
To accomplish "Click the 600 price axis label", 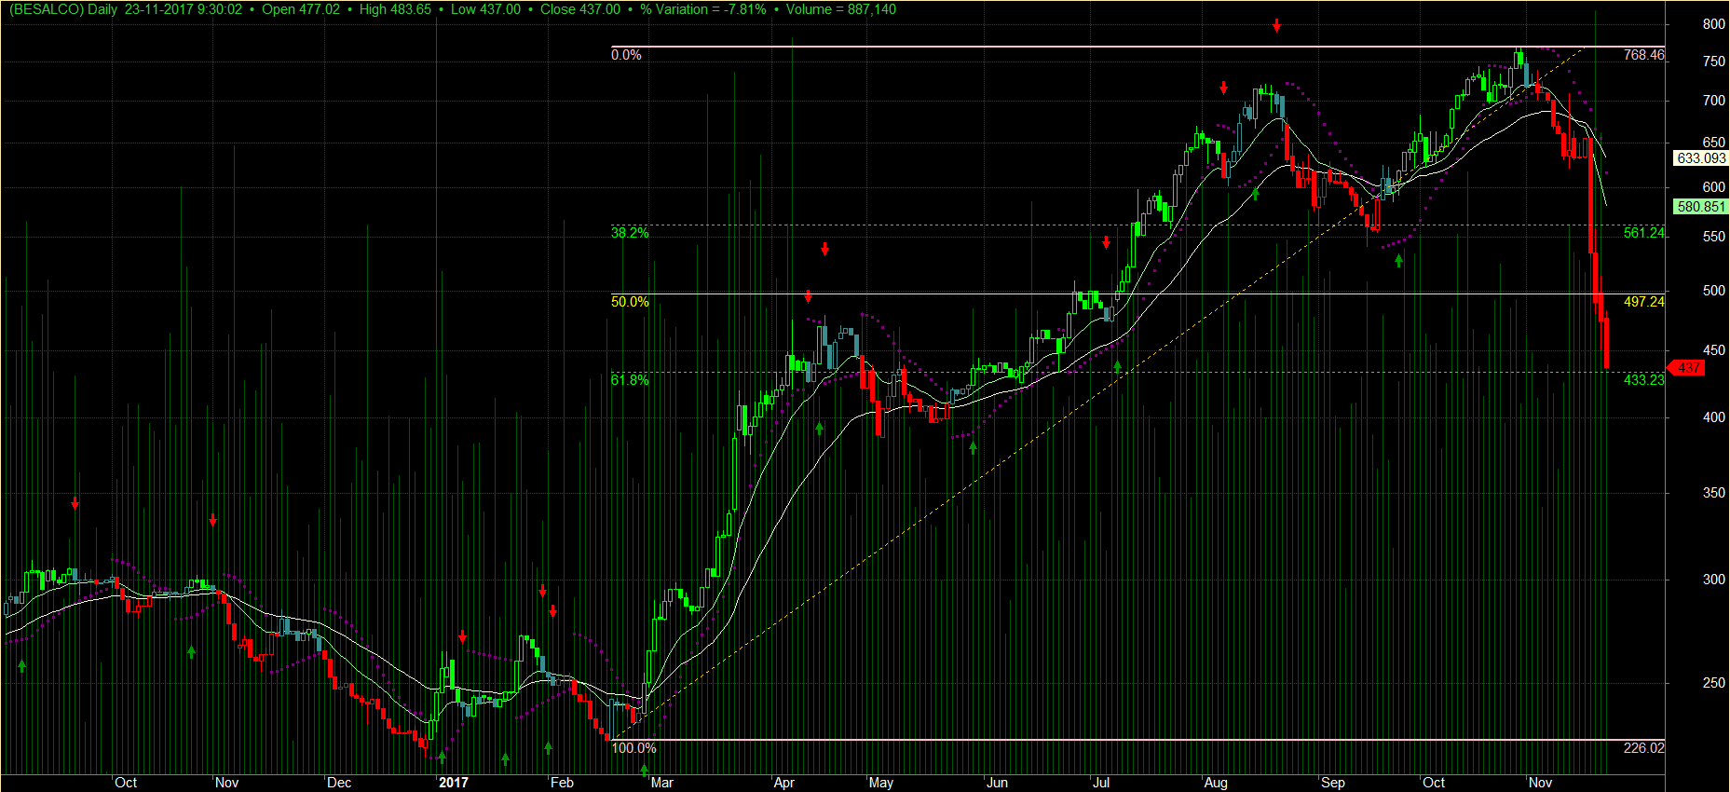I will point(1713,187).
